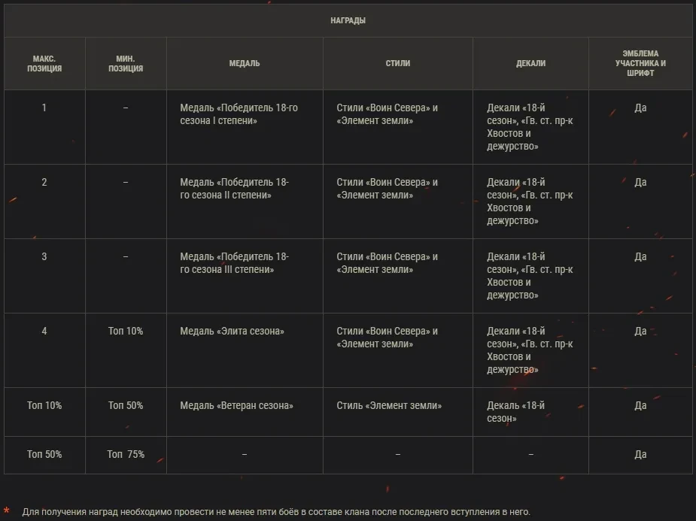Image resolution: width=696 pixels, height=521 pixels.
Task: Select the Медаль «Ветеран сезона» cell
Action: click(236, 405)
